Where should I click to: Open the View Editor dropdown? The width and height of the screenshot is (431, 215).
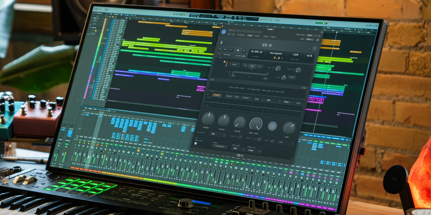point(310,40)
